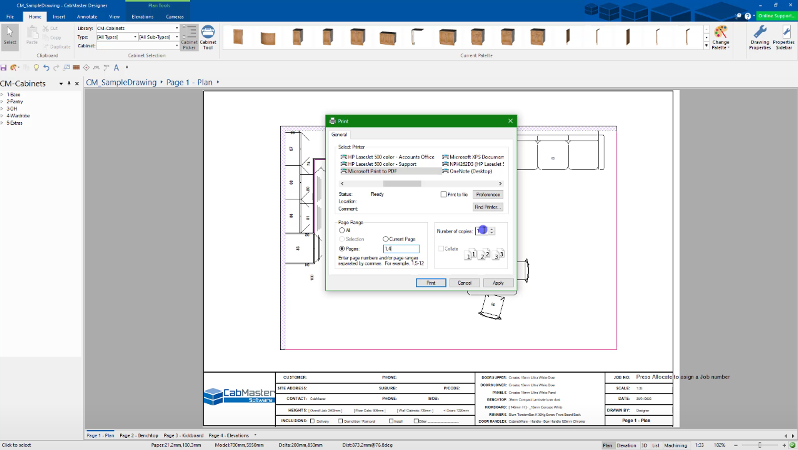Expand the 5-Extras tree node
This screenshot has height=450, width=798.
2,123
